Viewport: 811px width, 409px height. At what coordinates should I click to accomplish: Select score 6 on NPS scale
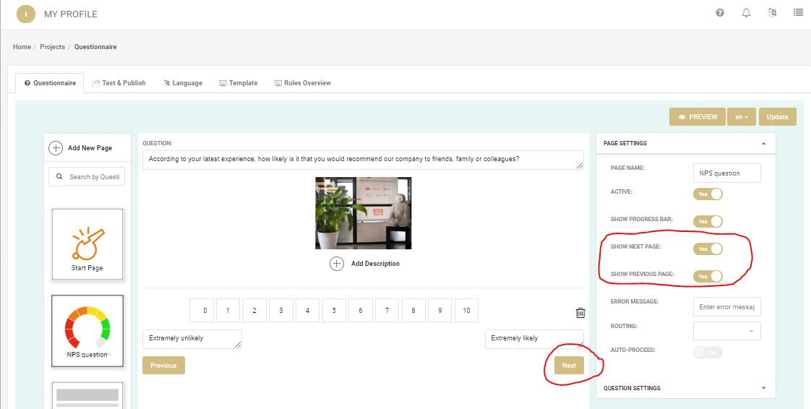[361, 310]
